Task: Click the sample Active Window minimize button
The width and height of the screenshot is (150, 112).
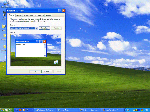Action: [x=37, y=41]
